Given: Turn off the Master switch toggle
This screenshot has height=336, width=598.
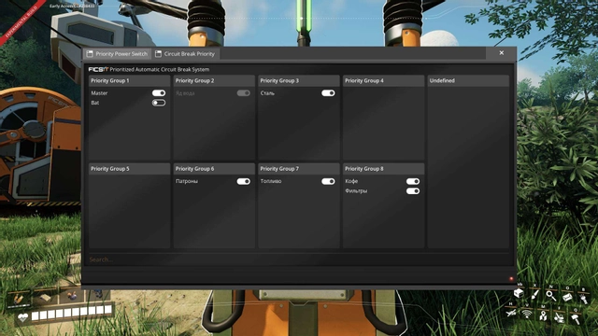Looking at the screenshot, I should [x=159, y=93].
